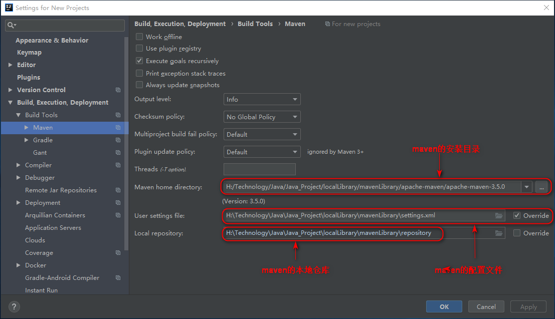
Task: Click the search magnifier icon in settings
Action: [12, 25]
